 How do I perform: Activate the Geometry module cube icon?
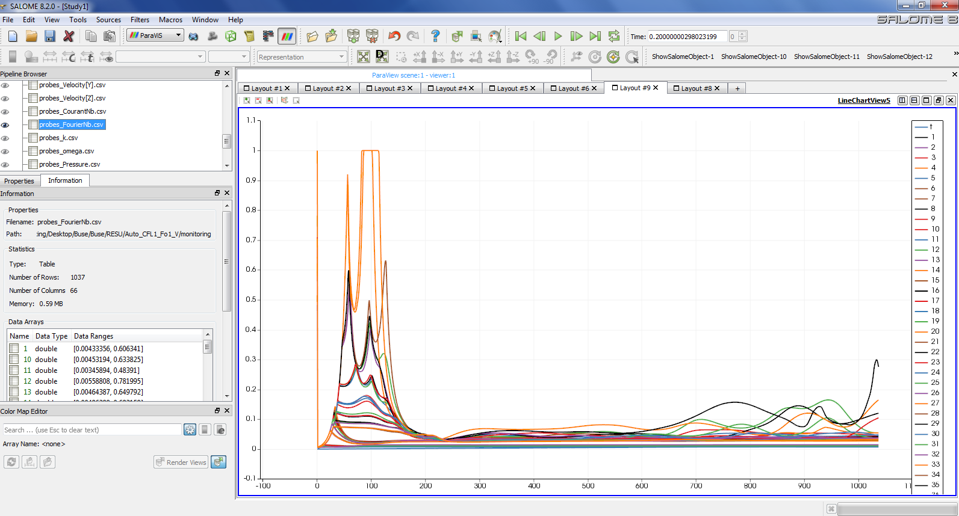(231, 36)
